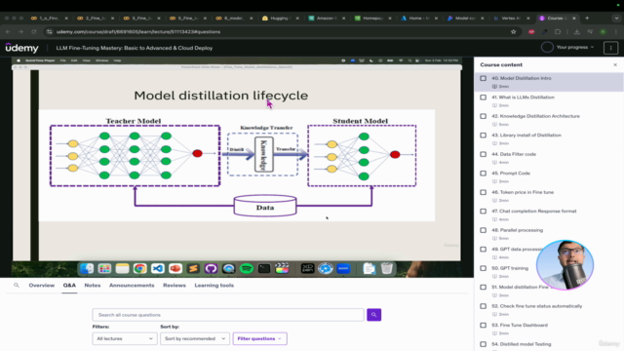The image size is (624, 351).
Task: Check lecture 46 Token price in Fine tune
Action: pyautogui.click(x=484, y=192)
